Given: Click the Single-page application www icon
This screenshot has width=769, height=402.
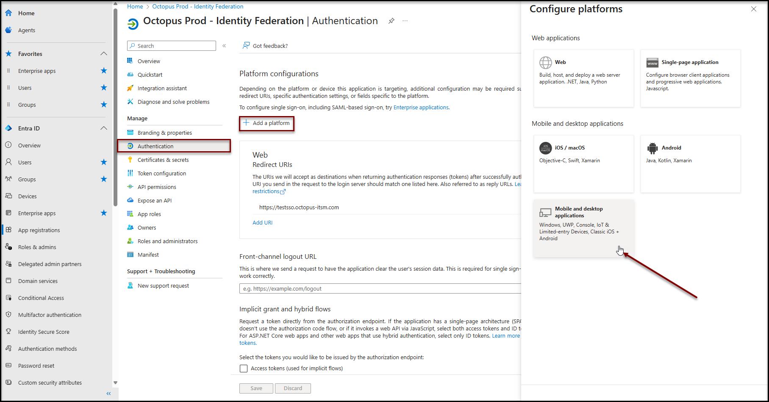Looking at the screenshot, I should tap(652, 63).
